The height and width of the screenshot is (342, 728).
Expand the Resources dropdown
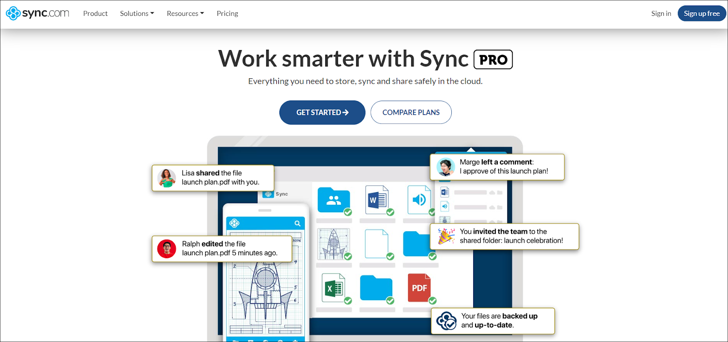(x=185, y=14)
